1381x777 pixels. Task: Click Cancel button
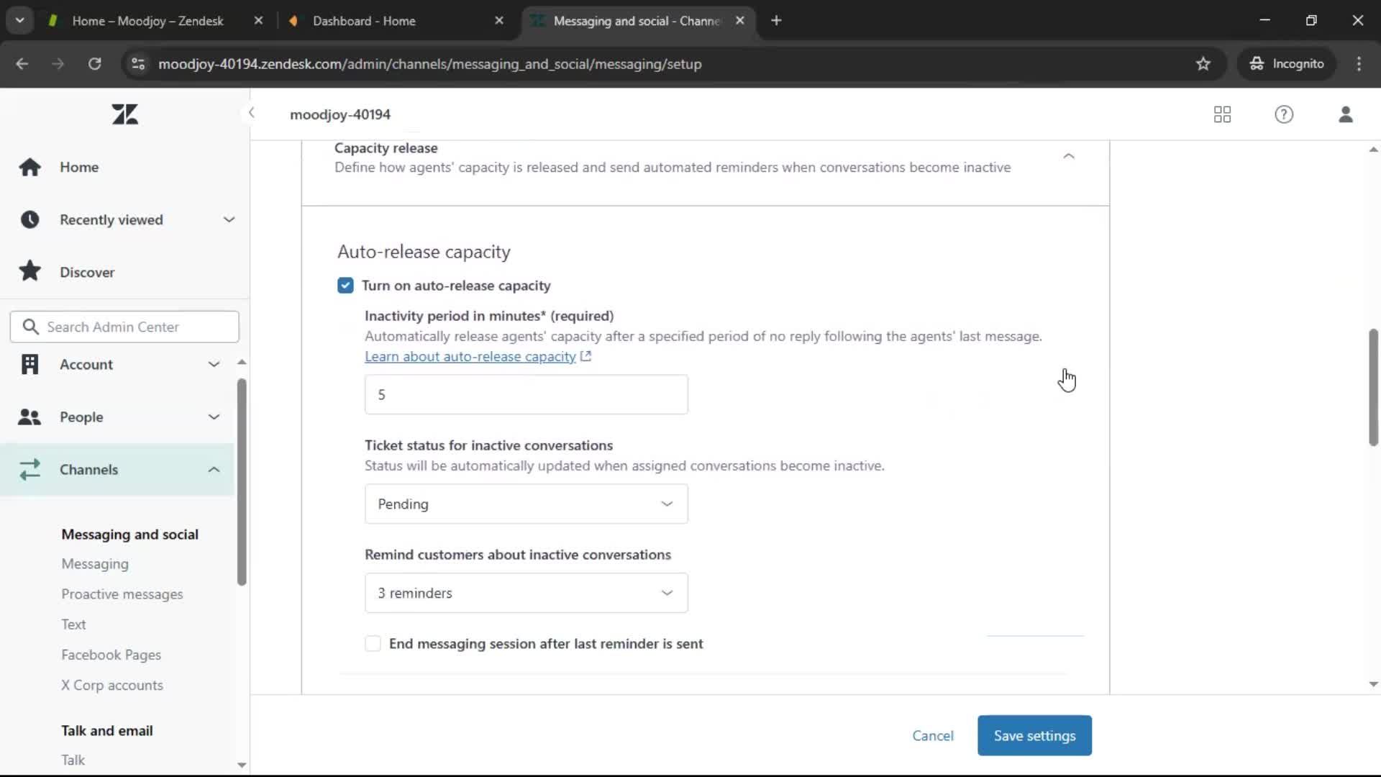point(933,735)
